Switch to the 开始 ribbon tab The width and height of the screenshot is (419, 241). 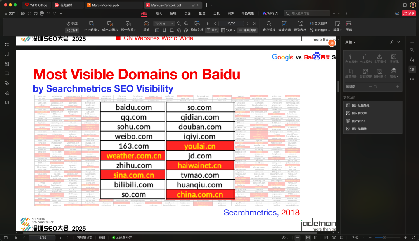(144, 13)
